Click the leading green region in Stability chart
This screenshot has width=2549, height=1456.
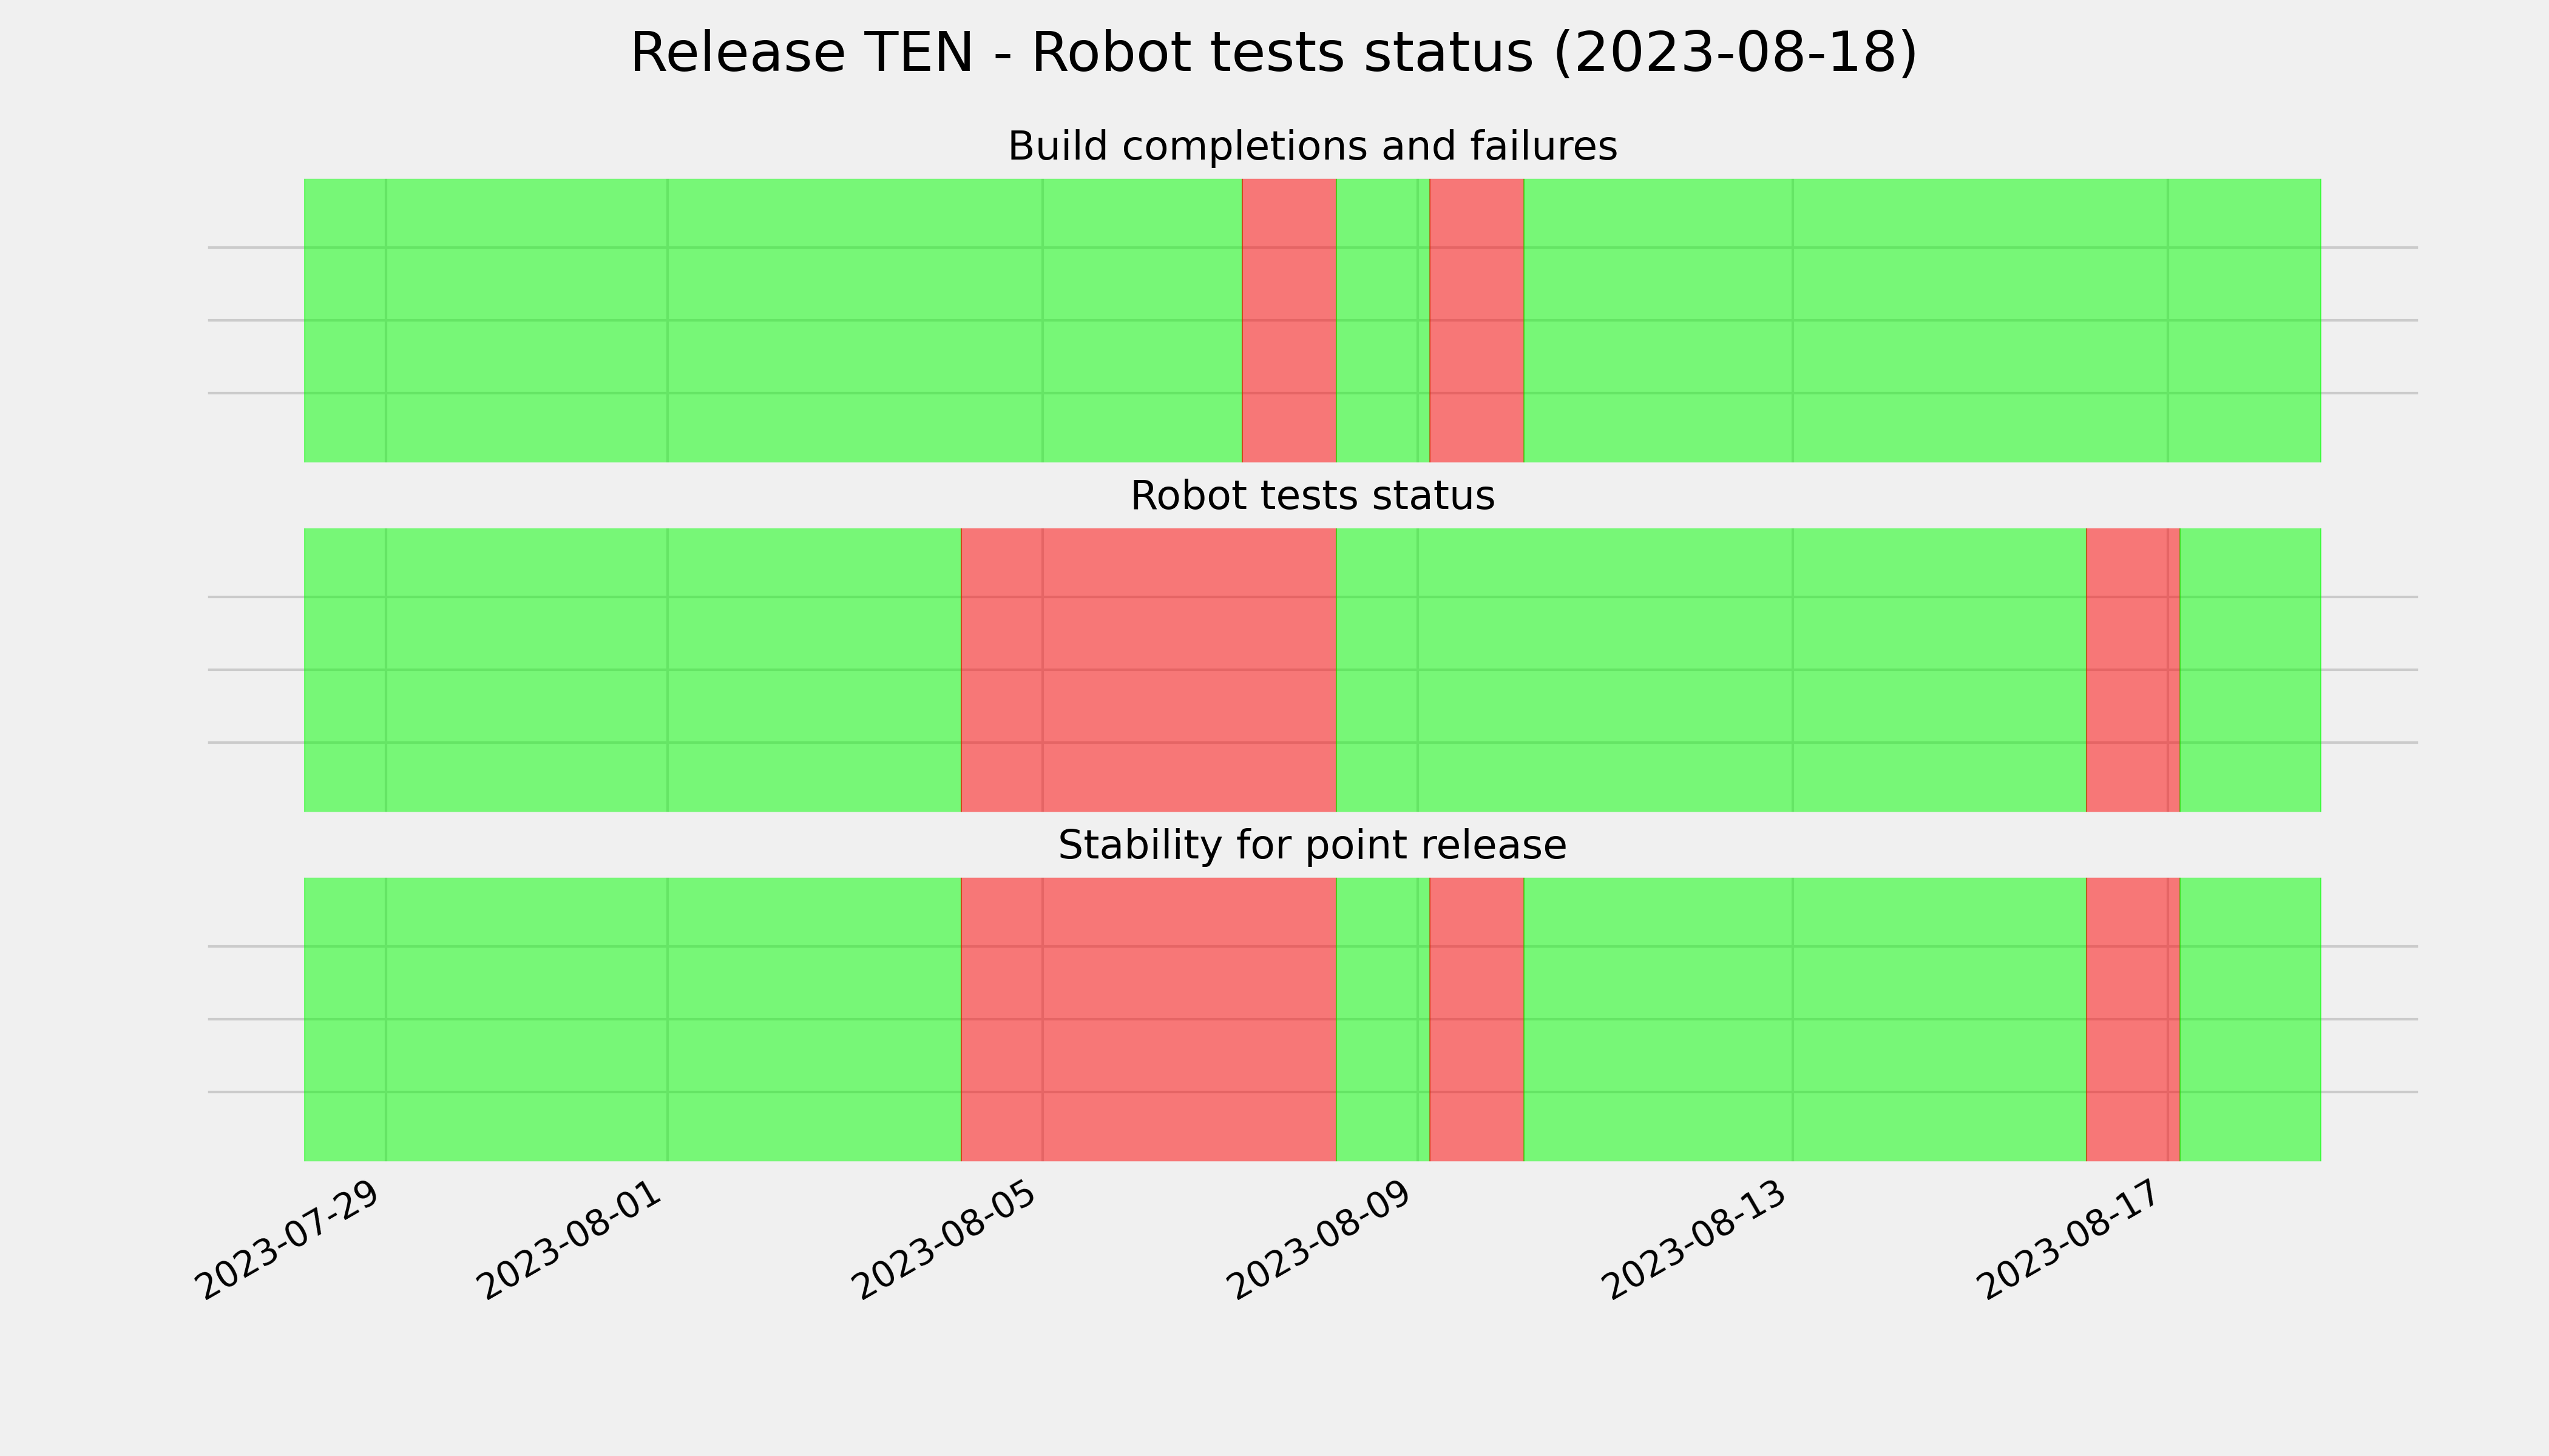632,1020
